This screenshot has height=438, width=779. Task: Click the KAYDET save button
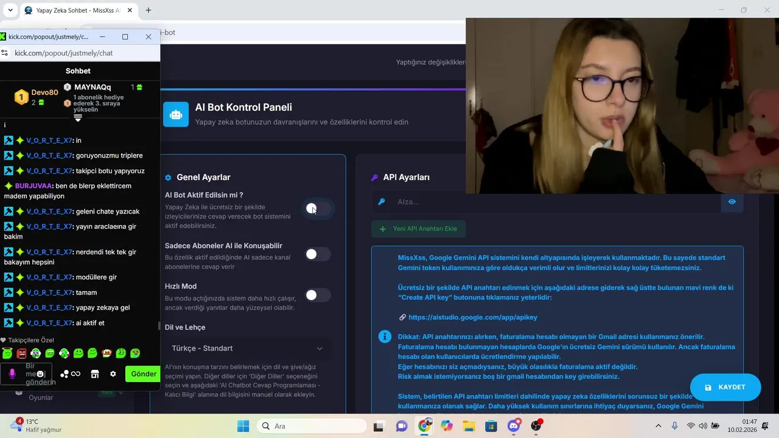point(725,388)
